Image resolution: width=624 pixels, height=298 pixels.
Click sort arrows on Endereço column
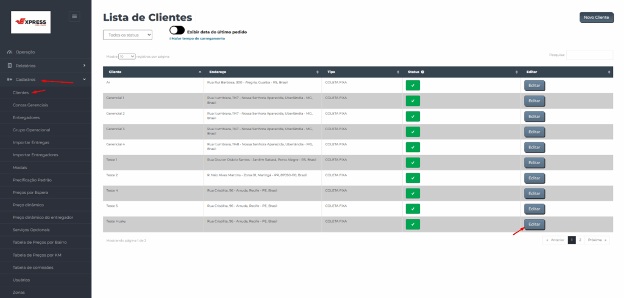[x=317, y=72]
